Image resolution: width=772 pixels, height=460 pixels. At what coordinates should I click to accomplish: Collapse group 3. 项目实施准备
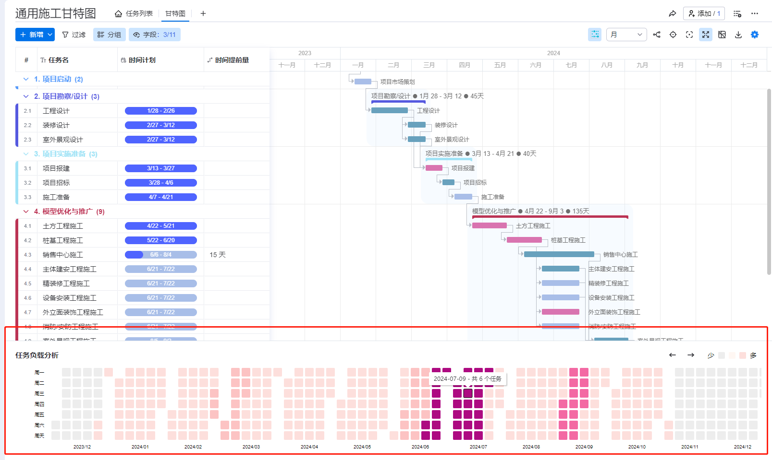point(26,154)
